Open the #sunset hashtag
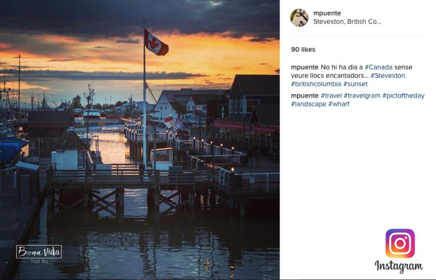This screenshot has width=436, height=280. pos(355,84)
